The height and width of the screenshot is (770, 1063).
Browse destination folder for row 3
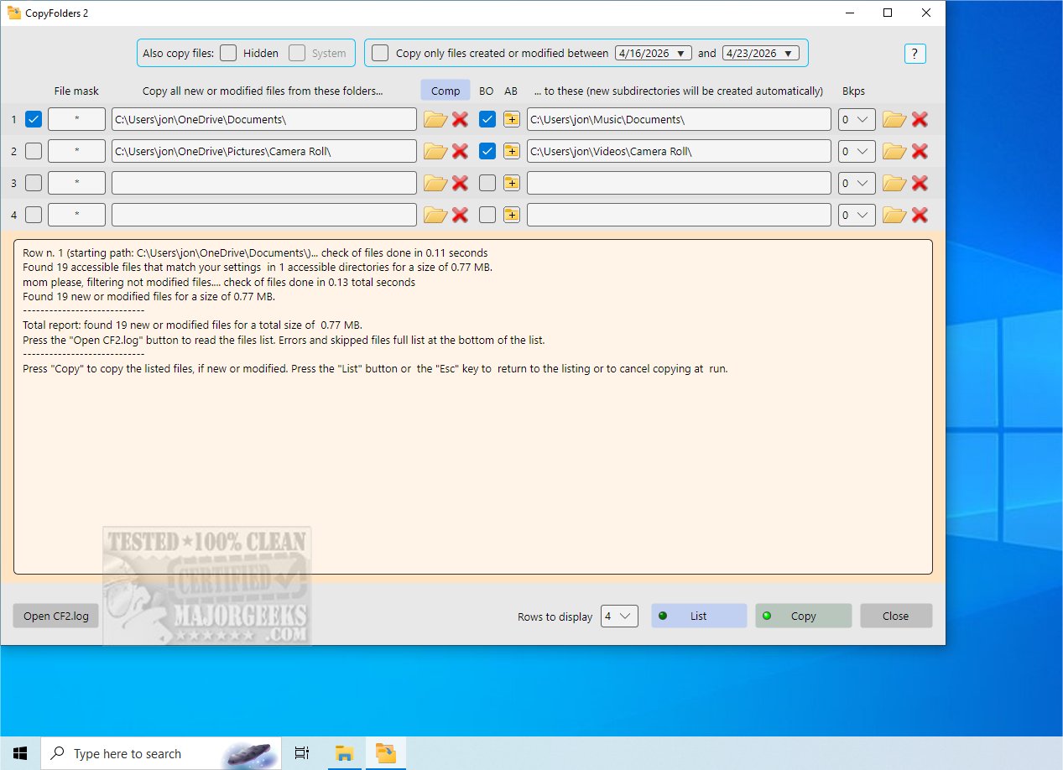tap(894, 183)
